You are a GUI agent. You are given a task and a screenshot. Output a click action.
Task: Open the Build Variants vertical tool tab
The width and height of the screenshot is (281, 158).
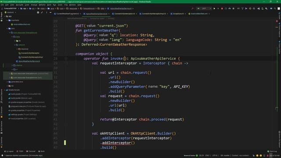(x=1, y=127)
